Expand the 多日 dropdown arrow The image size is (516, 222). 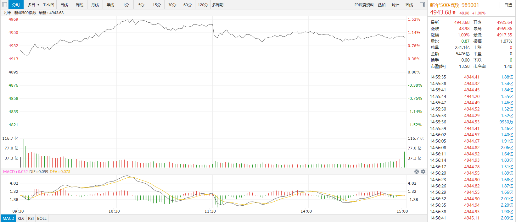(38, 5)
